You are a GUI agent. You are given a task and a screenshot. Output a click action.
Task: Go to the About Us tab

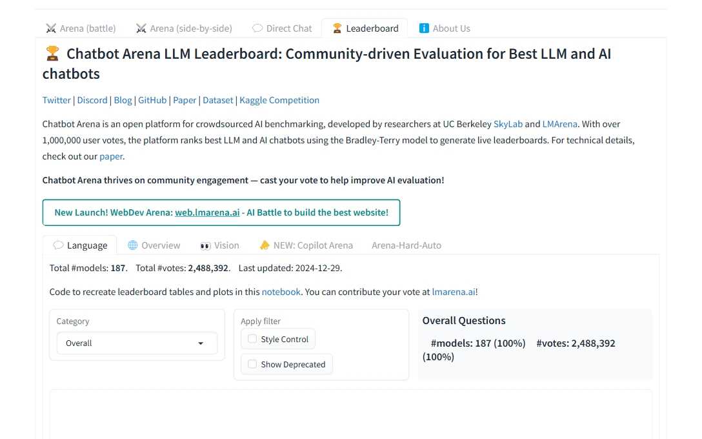pos(444,28)
